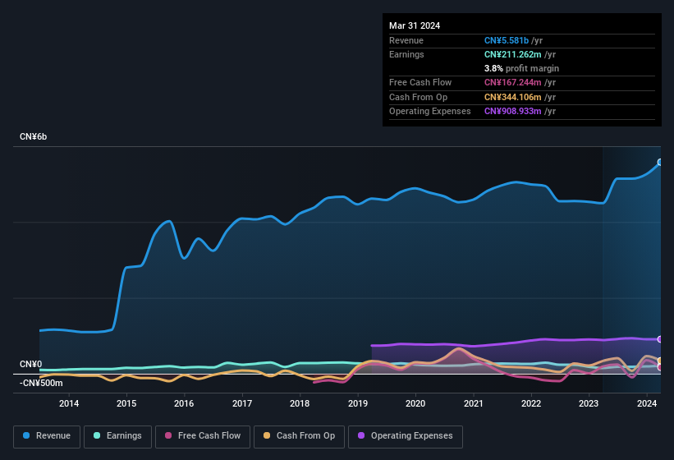Click the Revenue data point at chart end

[x=660, y=162]
